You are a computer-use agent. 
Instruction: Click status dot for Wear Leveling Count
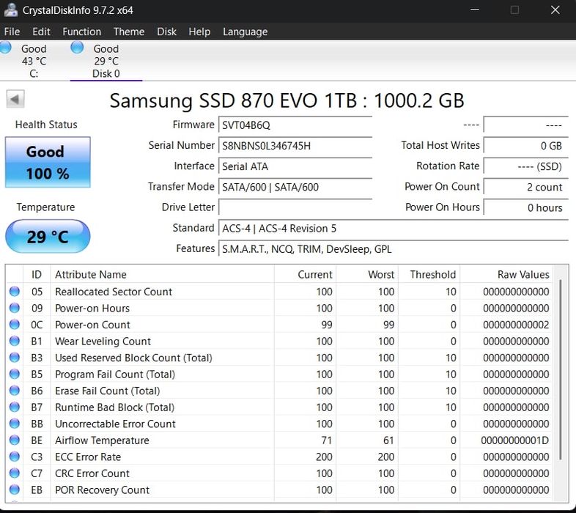tap(15, 341)
